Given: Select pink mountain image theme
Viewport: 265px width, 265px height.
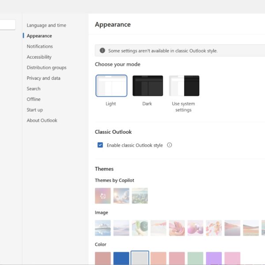Looking at the screenshot, I should click(x=232, y=228).
